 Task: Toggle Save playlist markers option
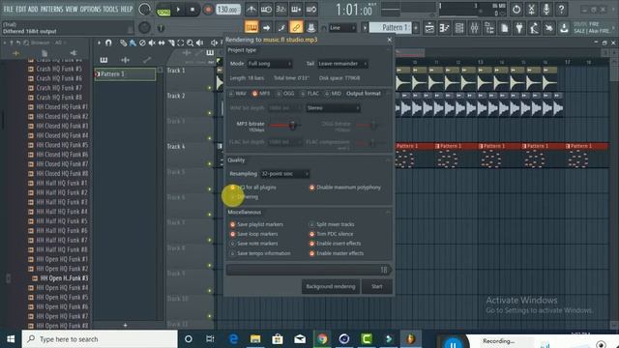tap(256, 224)
